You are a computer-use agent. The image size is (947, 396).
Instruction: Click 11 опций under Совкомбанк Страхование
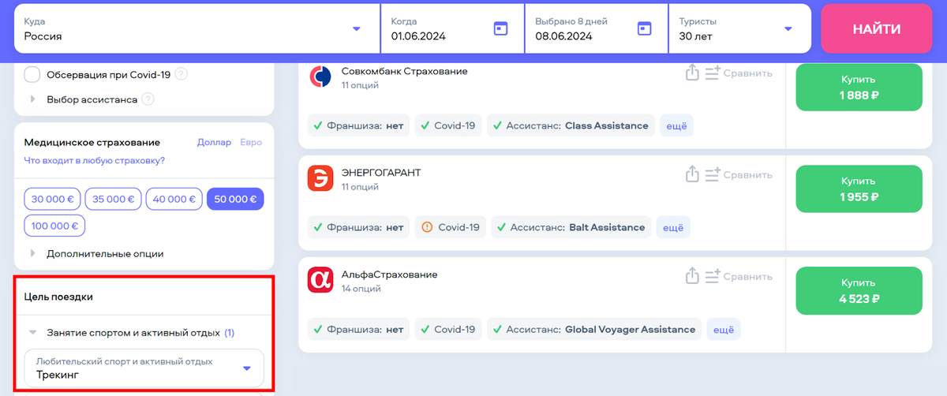click(x=360, y=85)
